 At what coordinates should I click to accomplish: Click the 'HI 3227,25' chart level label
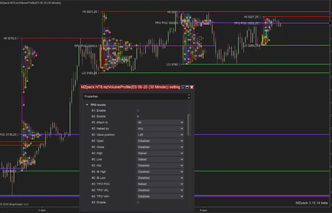[251, 17]
